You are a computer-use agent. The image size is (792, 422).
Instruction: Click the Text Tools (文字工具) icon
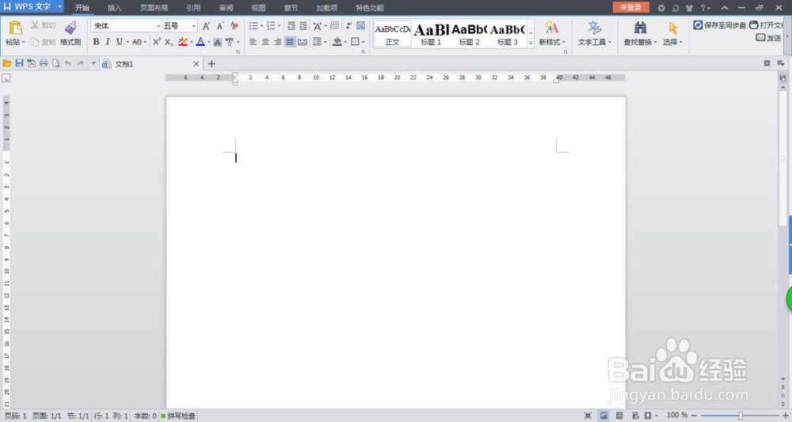pos(595,29)
